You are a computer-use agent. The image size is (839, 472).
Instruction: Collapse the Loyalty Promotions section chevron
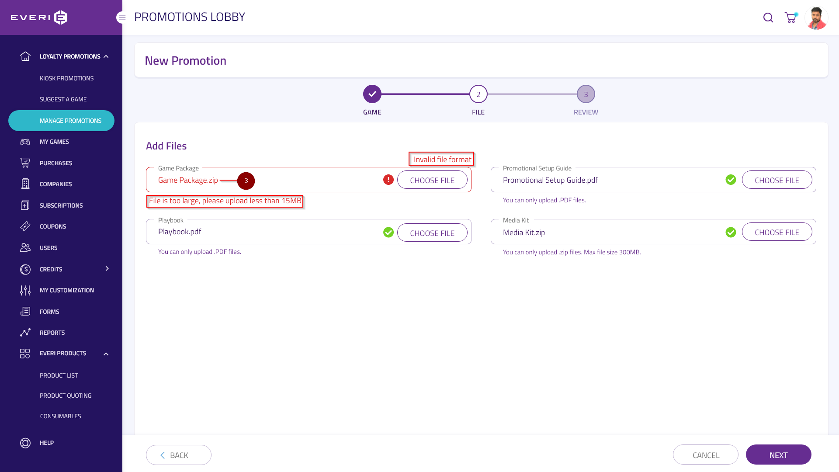pyautogui.click(x=106, y=56)
